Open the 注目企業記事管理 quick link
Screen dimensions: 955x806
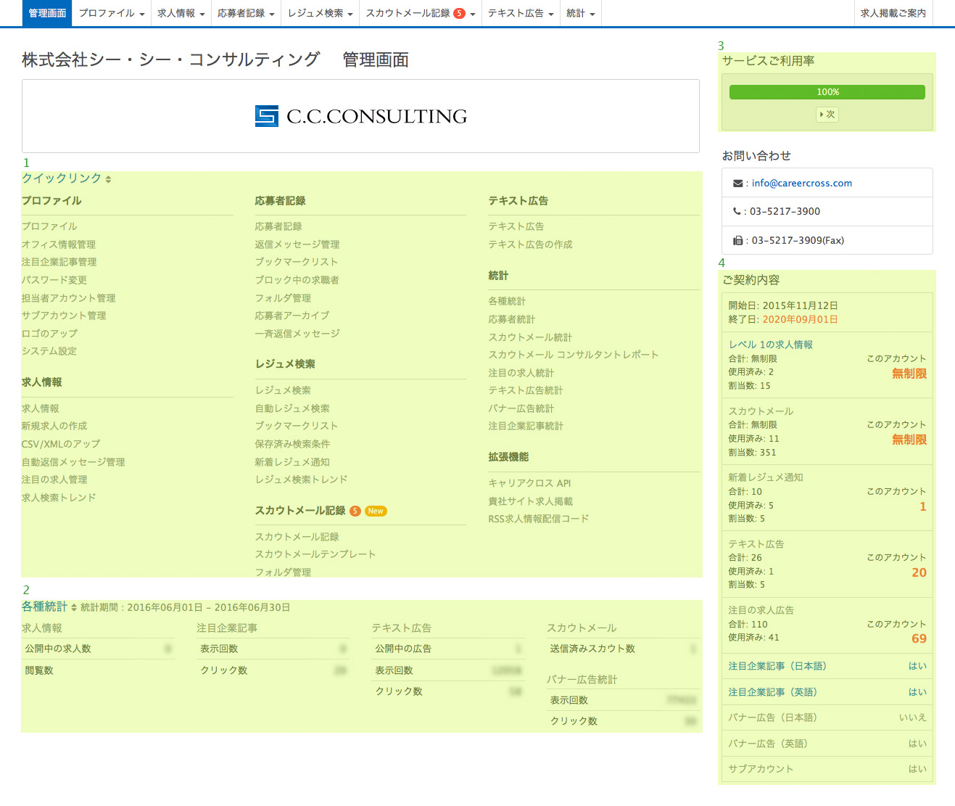click(59, 263)
